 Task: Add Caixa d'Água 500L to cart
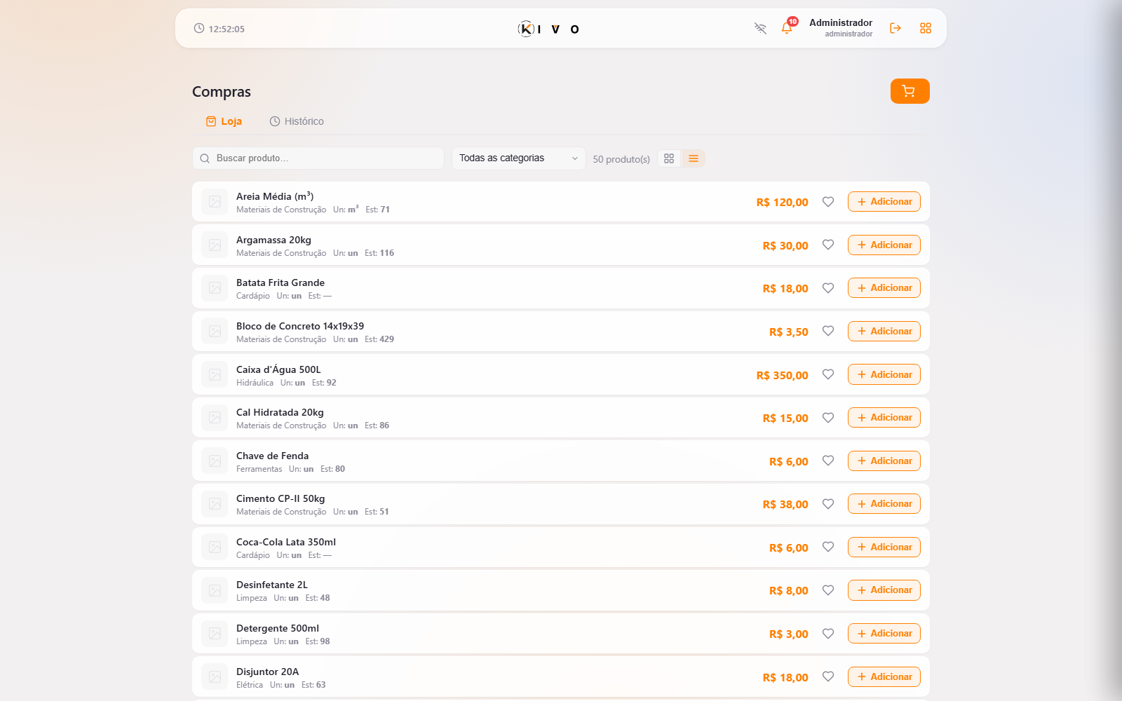click(884, 374)
